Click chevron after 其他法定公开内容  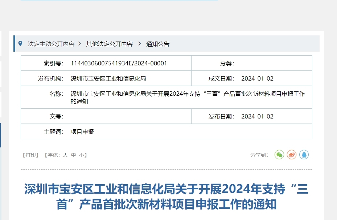139,44
